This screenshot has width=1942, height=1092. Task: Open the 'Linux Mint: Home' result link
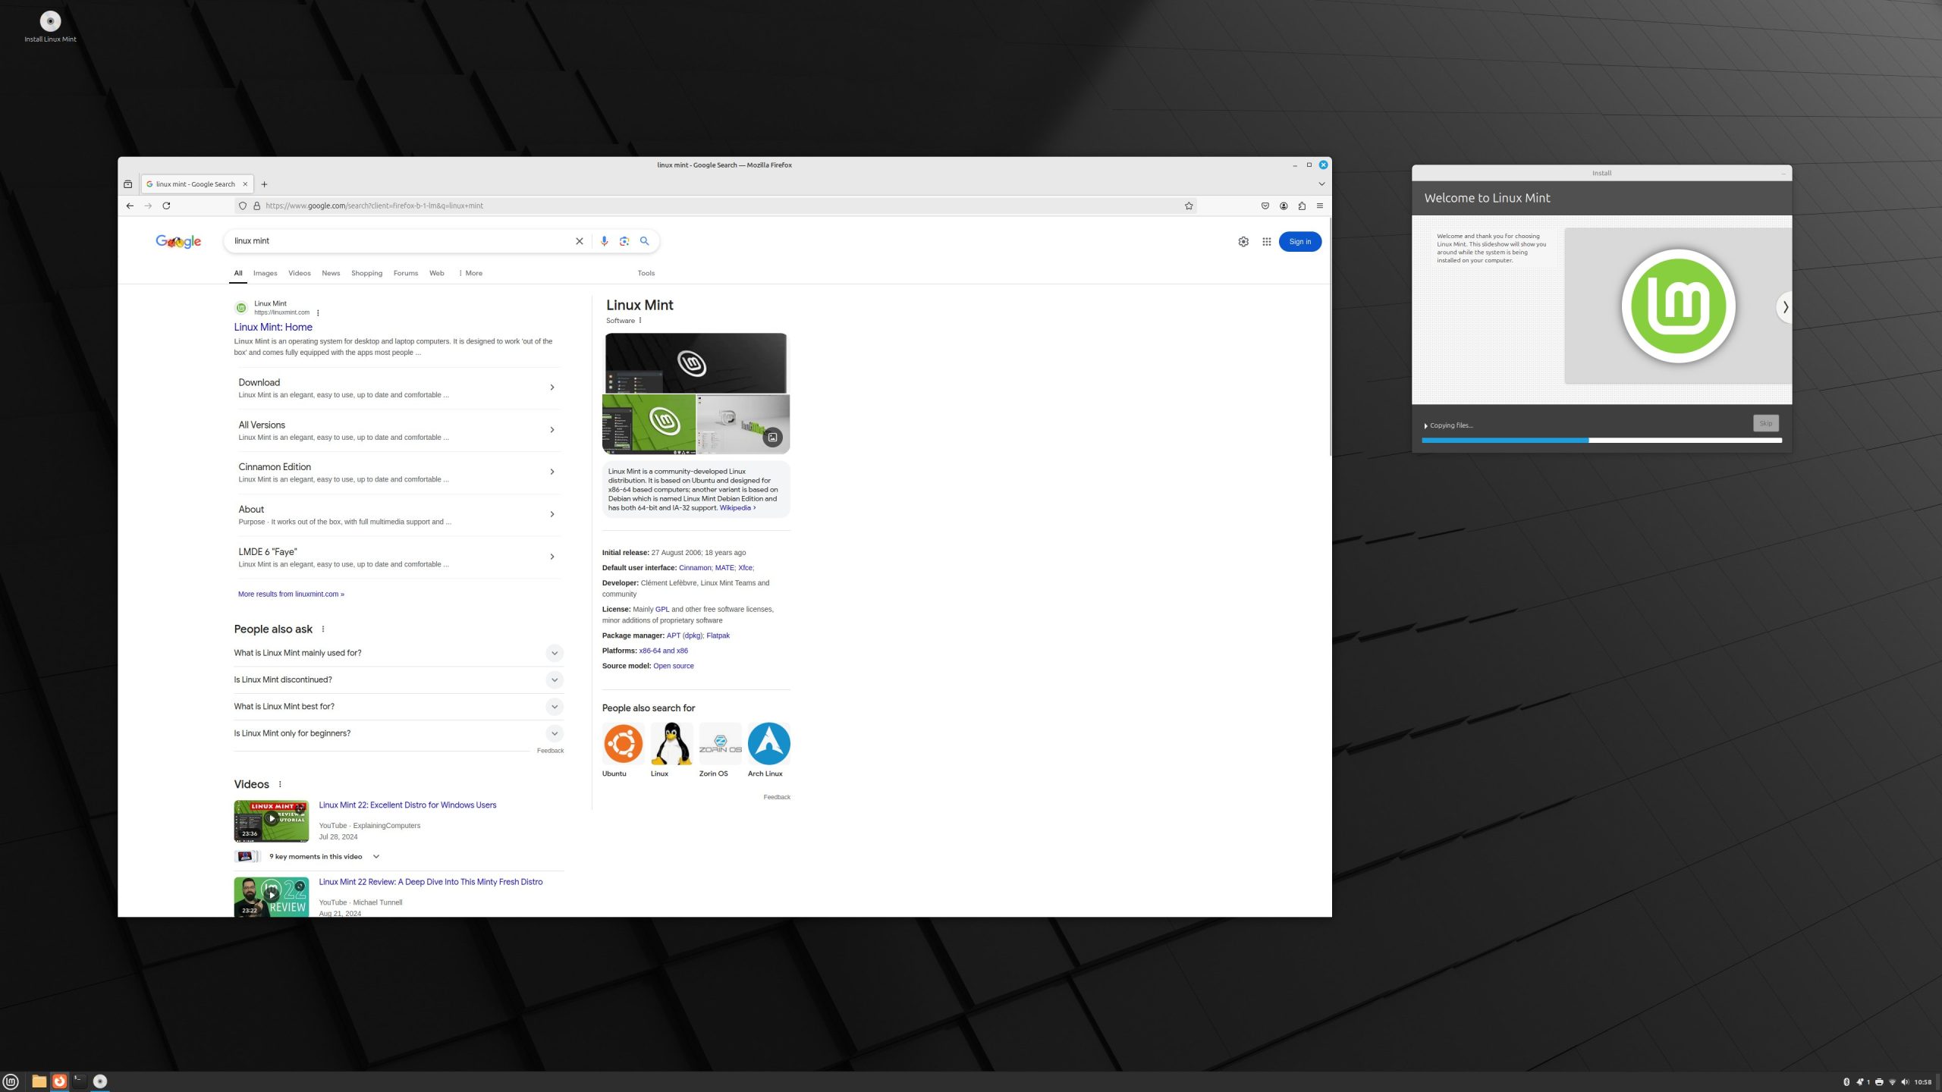click(273, 327)
